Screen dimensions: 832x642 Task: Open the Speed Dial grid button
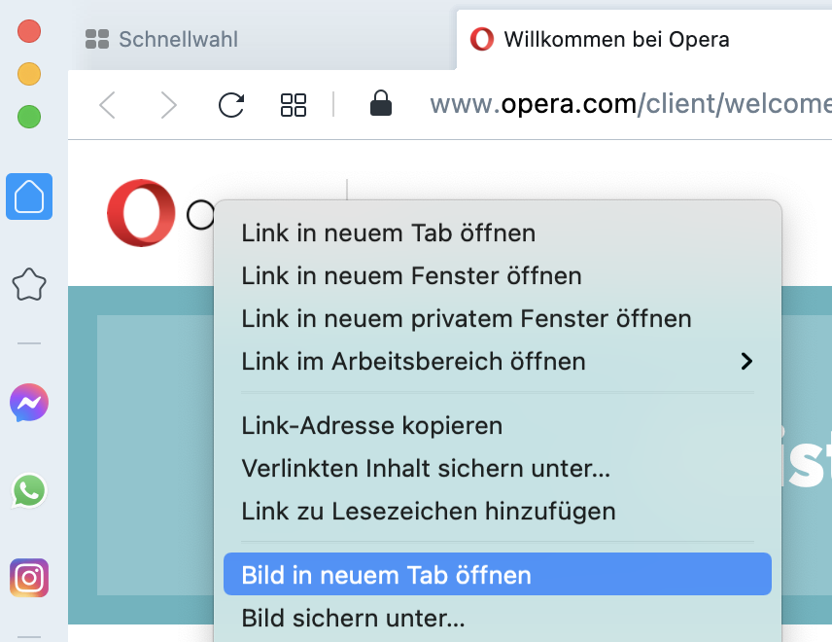(x=294, y=105)
